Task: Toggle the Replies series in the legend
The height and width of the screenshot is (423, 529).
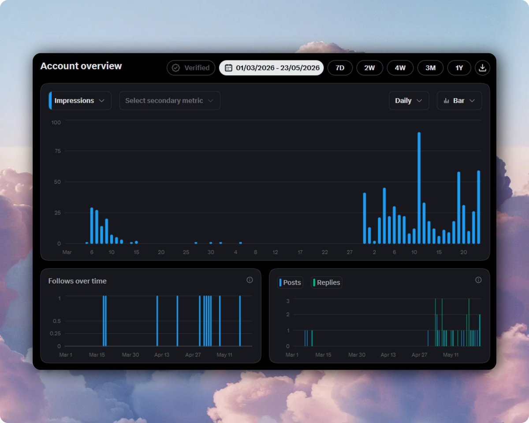Action: pos(326,282)
